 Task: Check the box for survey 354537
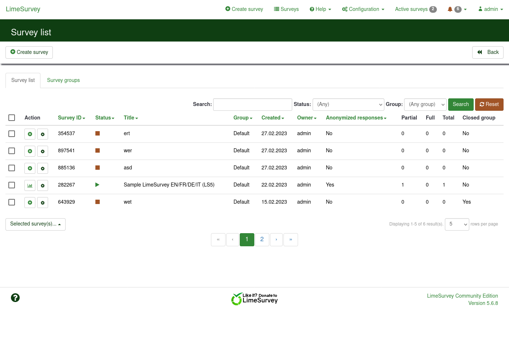(x=12, y=134)
